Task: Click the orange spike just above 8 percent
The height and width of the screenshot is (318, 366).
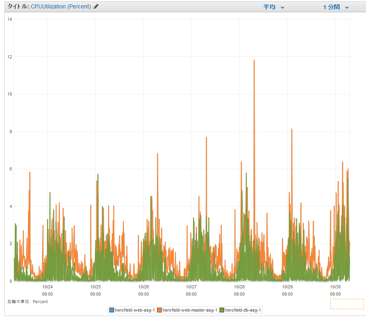Action: [x=292, y=130]
